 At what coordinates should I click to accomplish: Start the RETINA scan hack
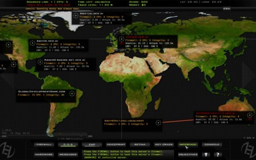pos(140,144)
